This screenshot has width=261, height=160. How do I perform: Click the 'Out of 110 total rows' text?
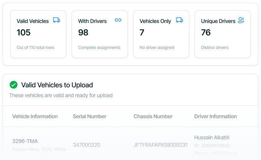35,47
